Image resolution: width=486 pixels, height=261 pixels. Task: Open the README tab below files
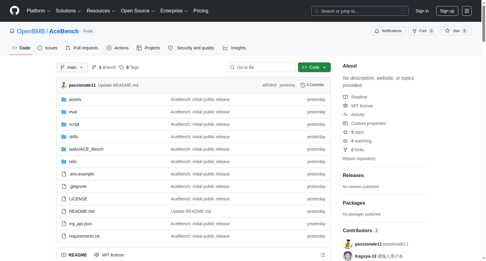[74, 255]
